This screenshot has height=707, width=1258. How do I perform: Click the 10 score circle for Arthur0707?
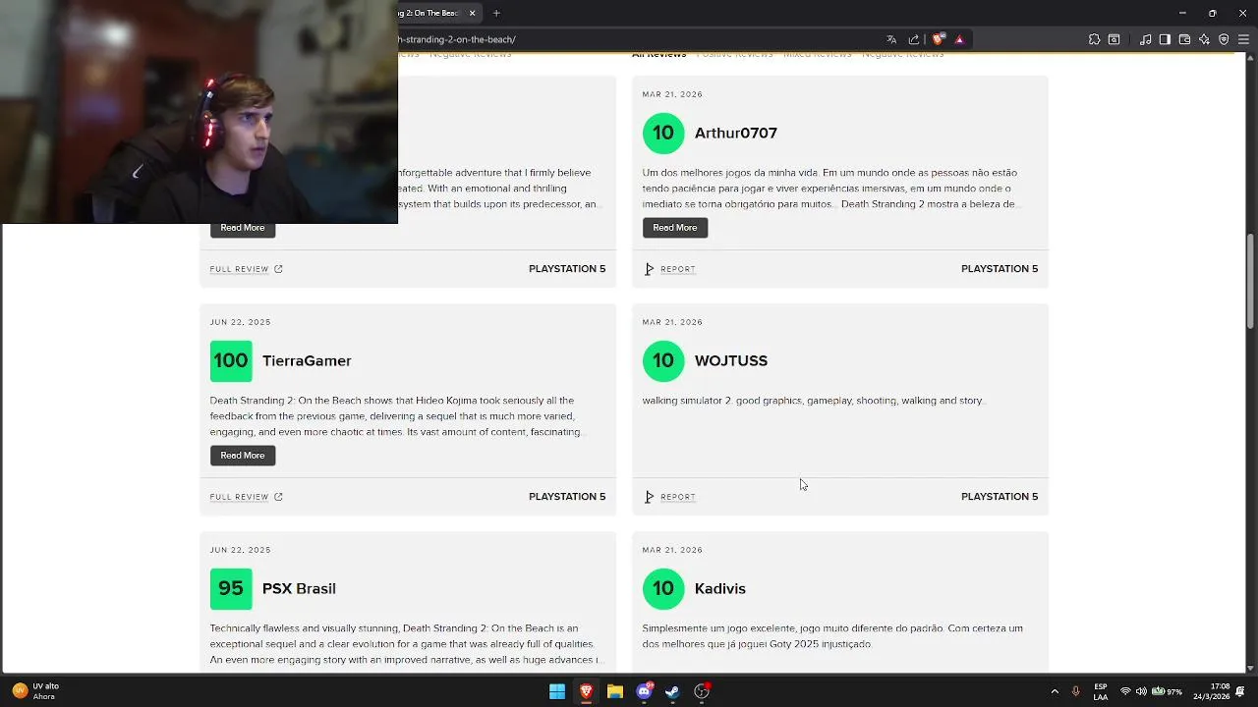pyautogui.click(x=663, y=133)
